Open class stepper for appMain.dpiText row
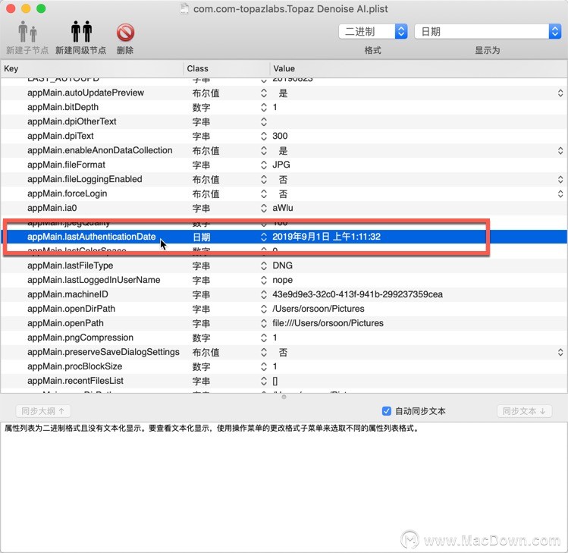 point(264,137)
